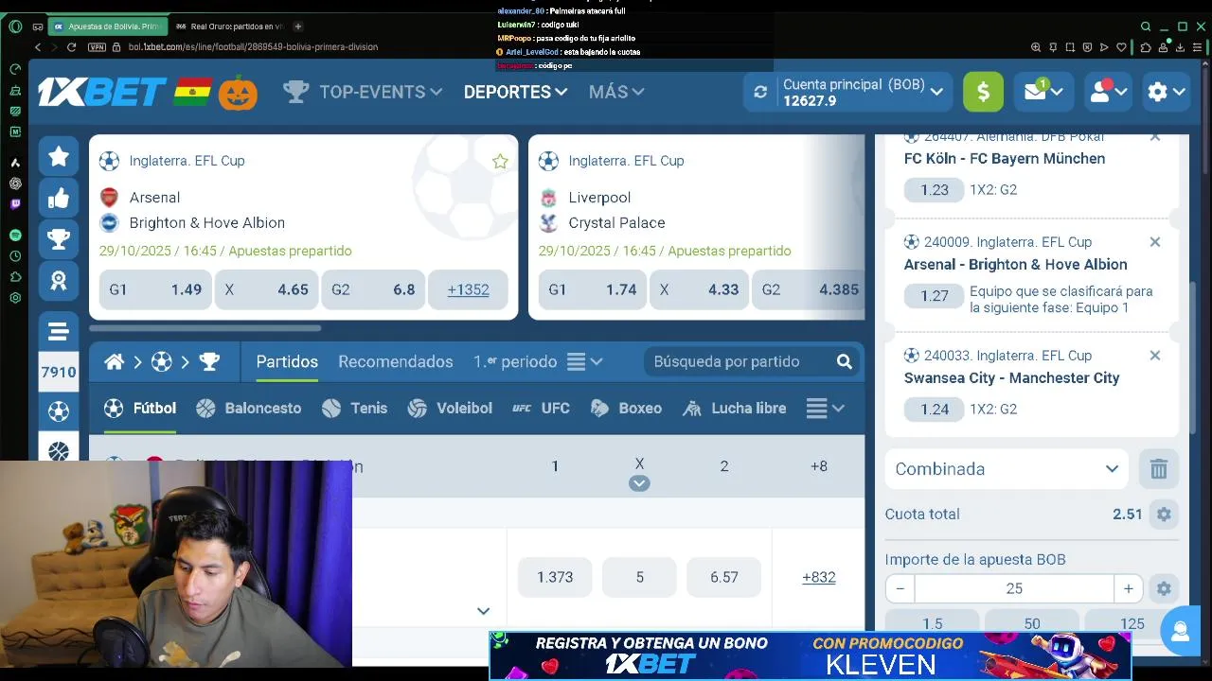Click the search magnifier in match search

[845, 361]
